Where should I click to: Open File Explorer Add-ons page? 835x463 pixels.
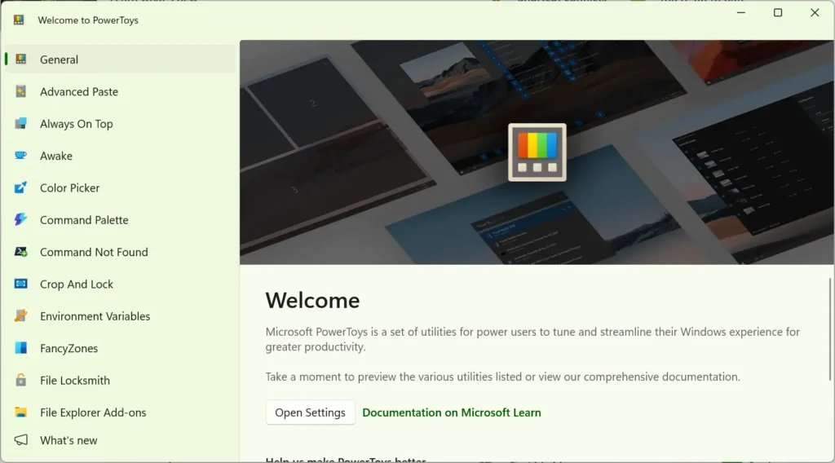tap(119, 412)
